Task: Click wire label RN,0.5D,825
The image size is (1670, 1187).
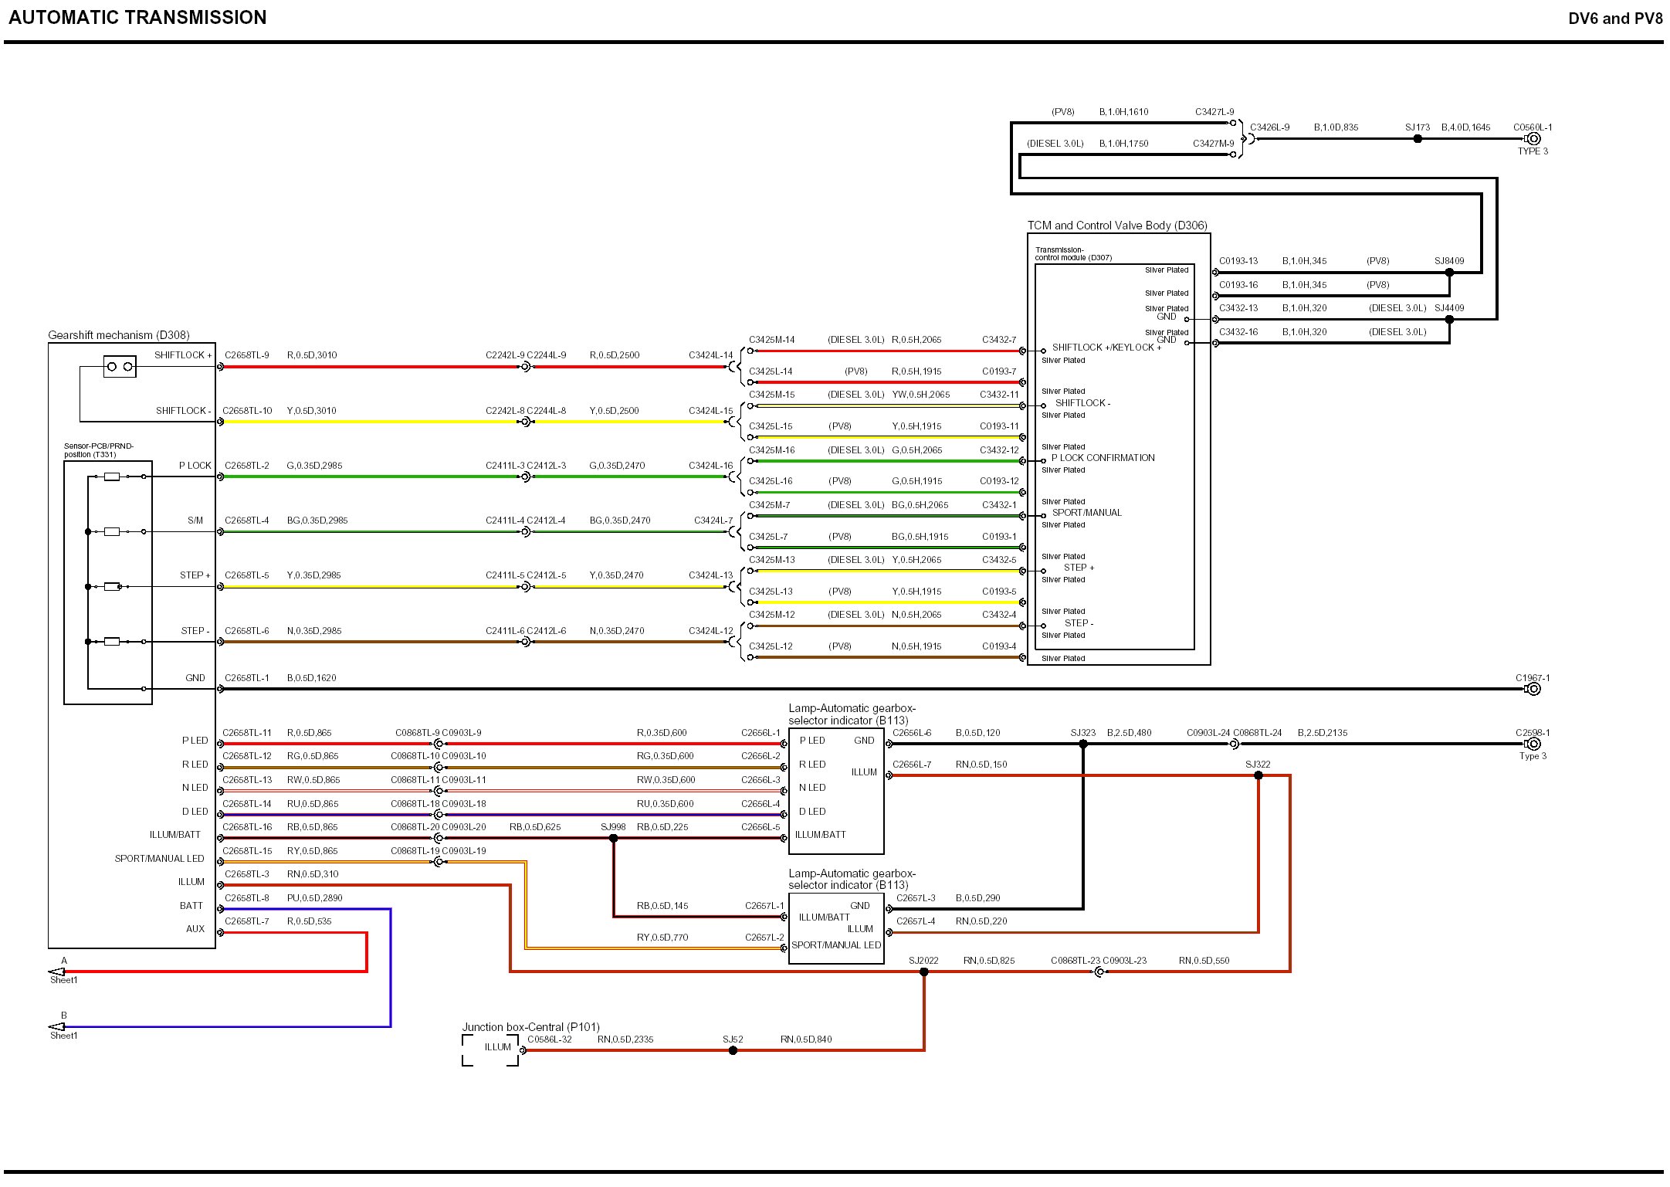Action: point(989,961)
